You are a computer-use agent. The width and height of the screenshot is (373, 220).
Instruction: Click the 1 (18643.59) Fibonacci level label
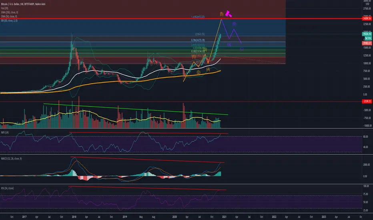pyautogui.click(x=200, y=34)
